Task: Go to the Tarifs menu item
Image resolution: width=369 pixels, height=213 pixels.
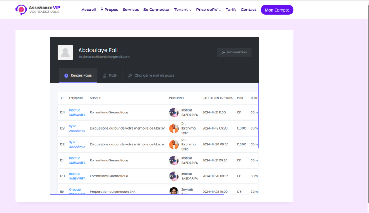Action: pos(231,10)
